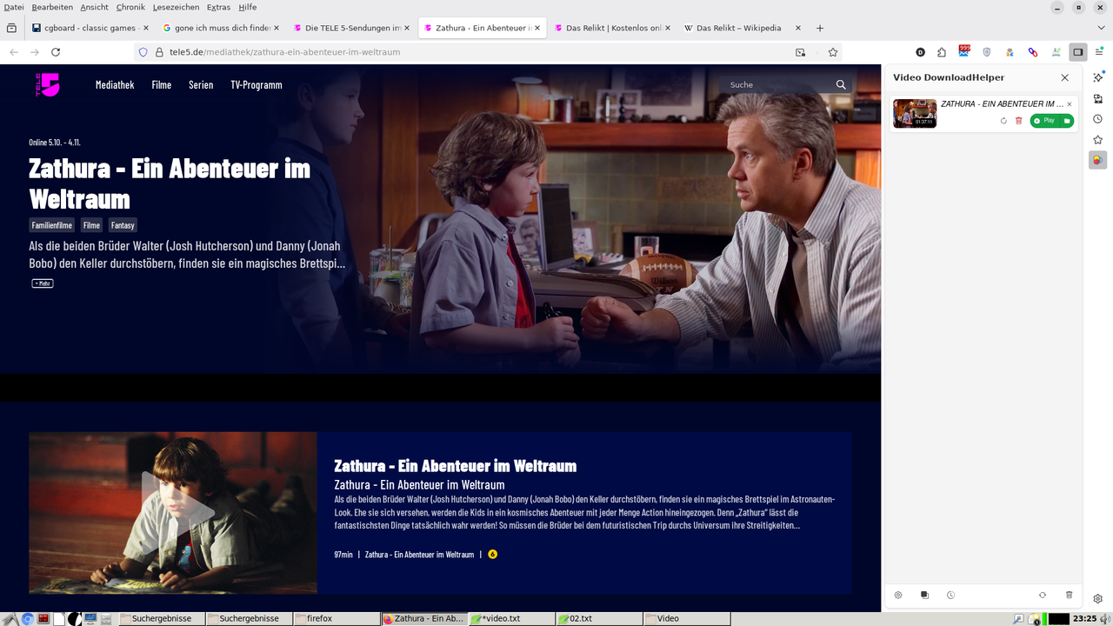Open firefox folder taskbar item

click(x=337, y=618)
